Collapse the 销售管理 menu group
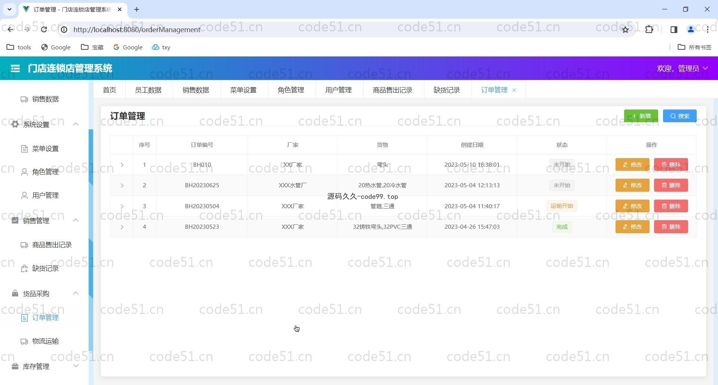 point(76,220)
